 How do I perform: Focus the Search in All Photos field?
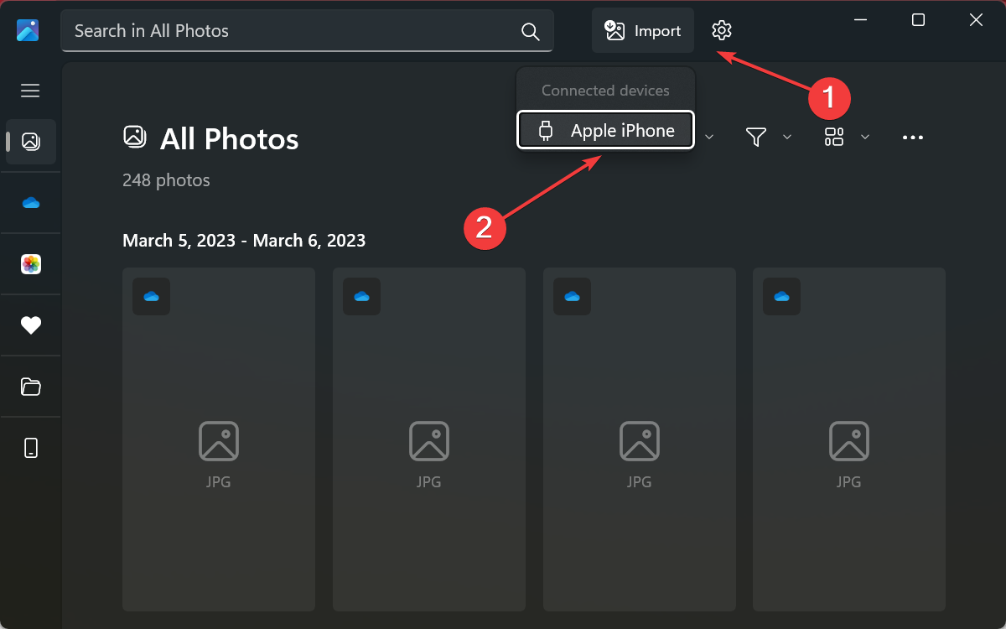307,31
